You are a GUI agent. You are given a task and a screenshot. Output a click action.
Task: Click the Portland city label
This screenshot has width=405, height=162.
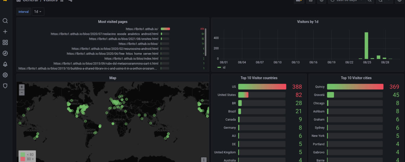tap(319, 144)
